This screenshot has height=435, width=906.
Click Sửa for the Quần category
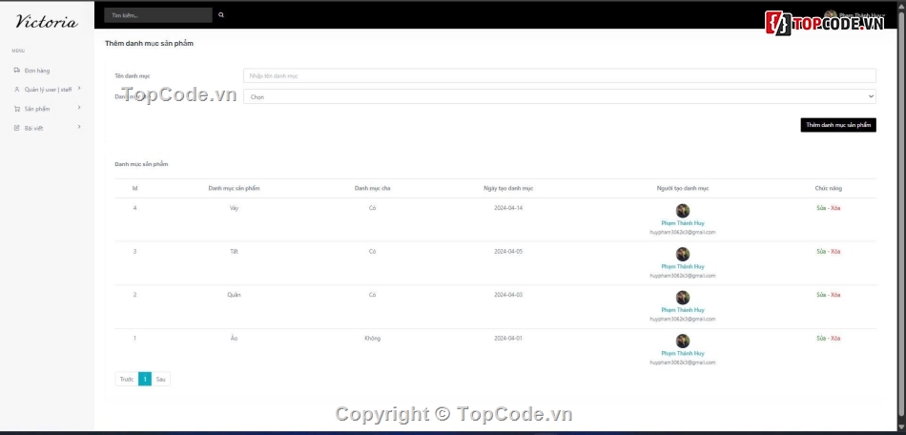pyautogui.click(x=821, y=295)
